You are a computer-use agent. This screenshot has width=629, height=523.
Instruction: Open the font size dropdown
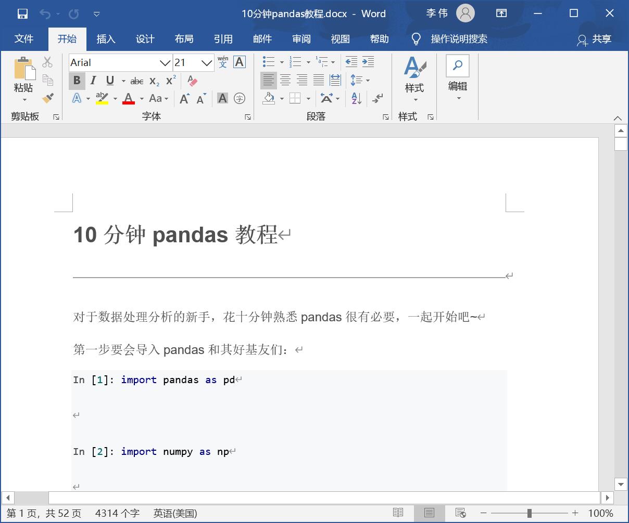tap(207, 62)
